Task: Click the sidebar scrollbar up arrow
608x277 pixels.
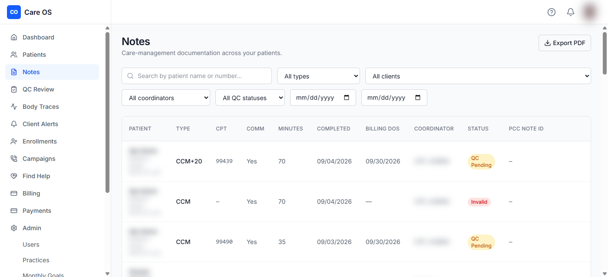Action: point(107,28)
